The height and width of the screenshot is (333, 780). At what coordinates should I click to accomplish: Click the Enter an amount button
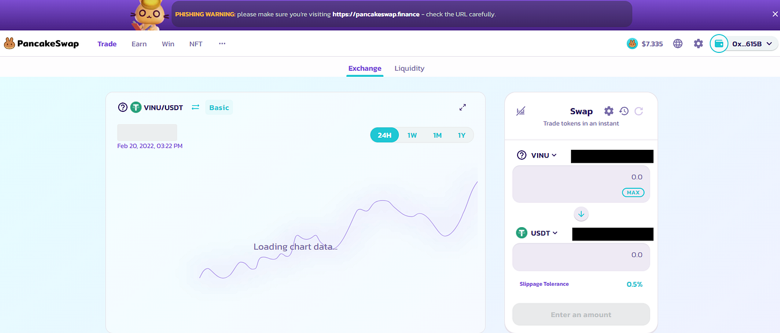point(581,315)
